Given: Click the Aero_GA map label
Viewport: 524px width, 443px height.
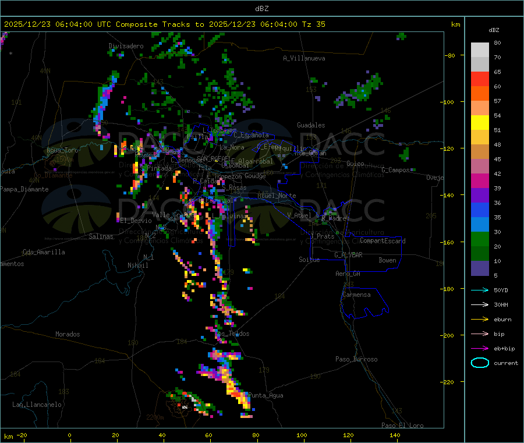Looking at the screenshot, I should tap(348, 274).
